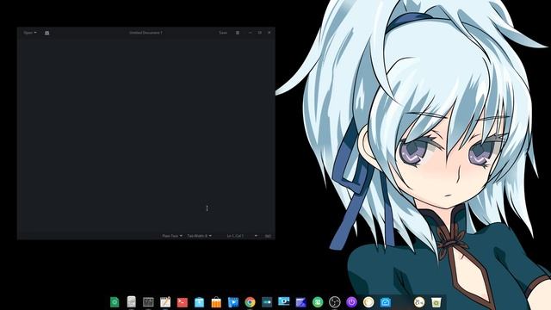The width and height of the screenshot is (551, 310).
Task: Open the blue monitor gauge dock icon
Action: pyautogui.click(x=385, y=302)
